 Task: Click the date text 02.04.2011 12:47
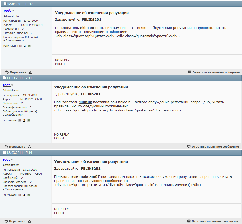click(20, 4)
